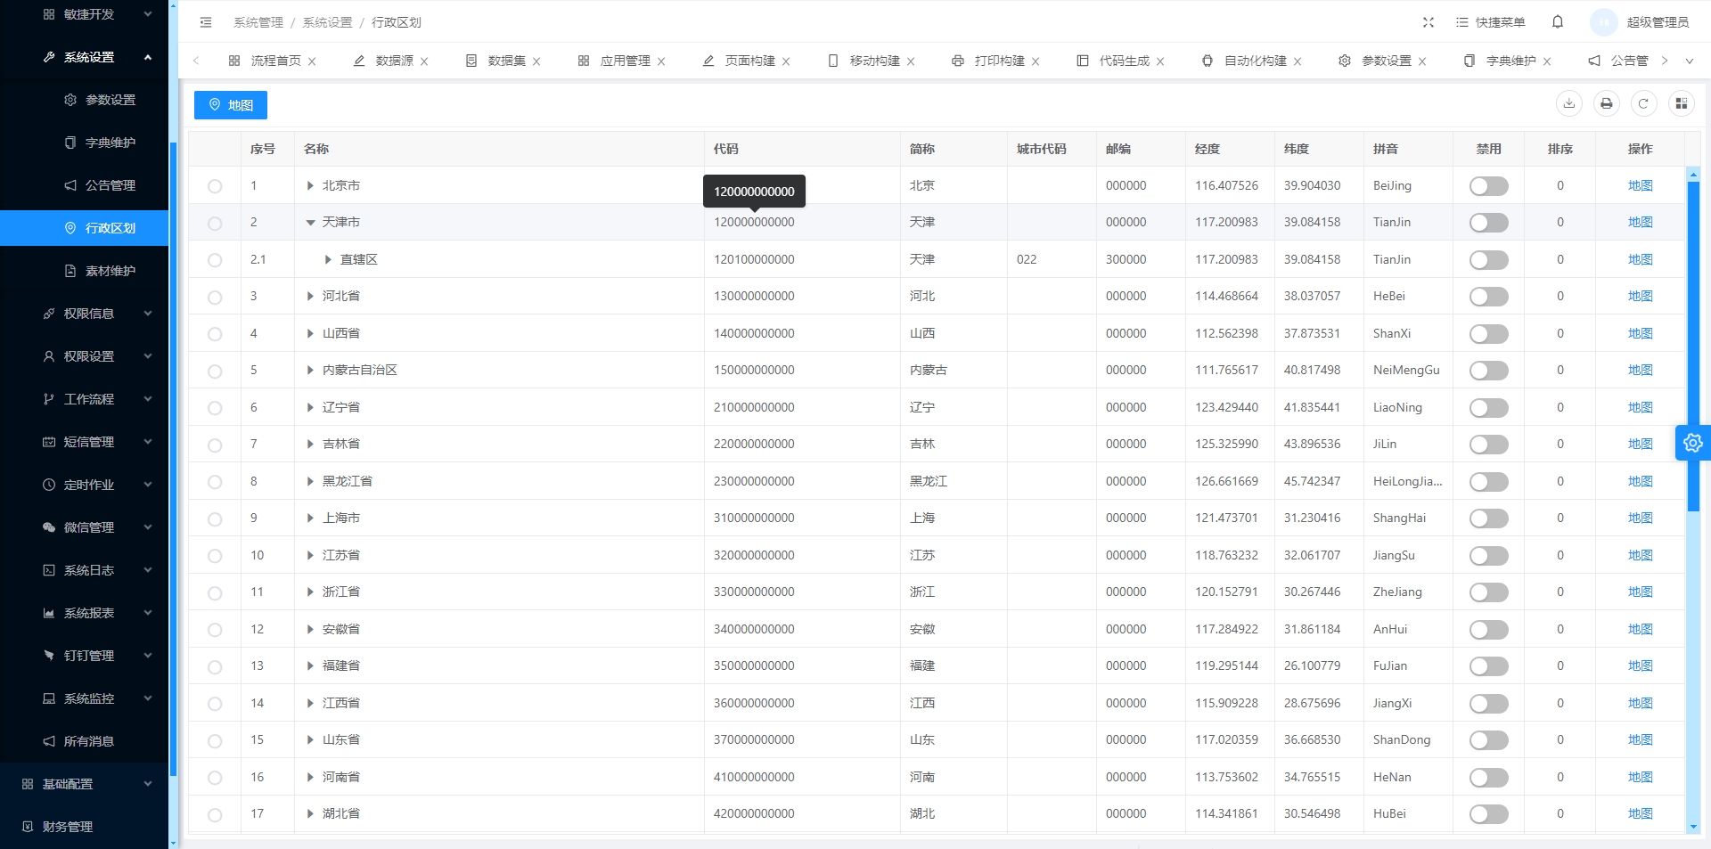Expand the 钉钉管理 sidebar group
The image size is (1711, 849).
click(x=85, y=656)
